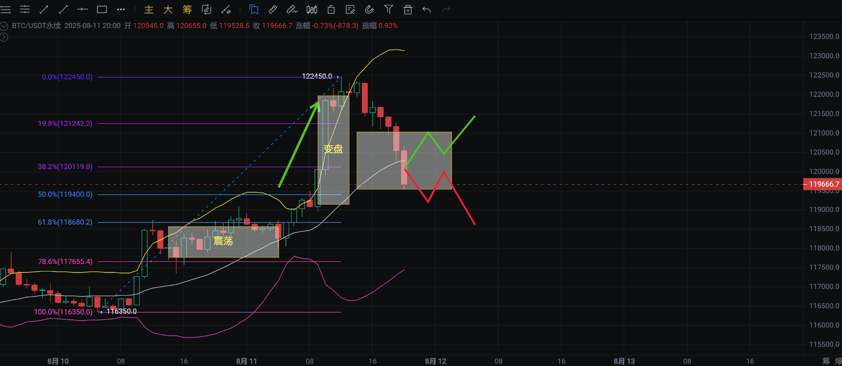Open the note edit tool
This screenshot has height=366, width=842.
click(x=350, y=9)
